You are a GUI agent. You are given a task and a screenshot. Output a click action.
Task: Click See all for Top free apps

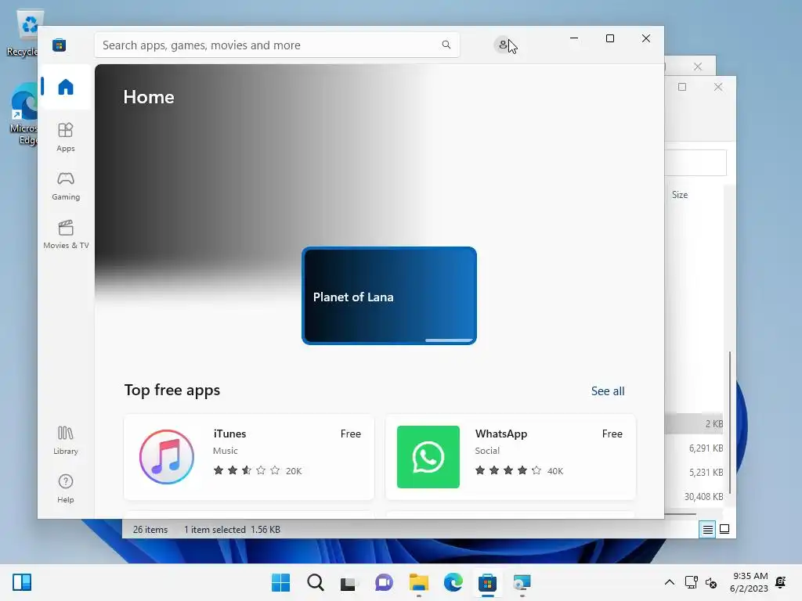point(608,391)
